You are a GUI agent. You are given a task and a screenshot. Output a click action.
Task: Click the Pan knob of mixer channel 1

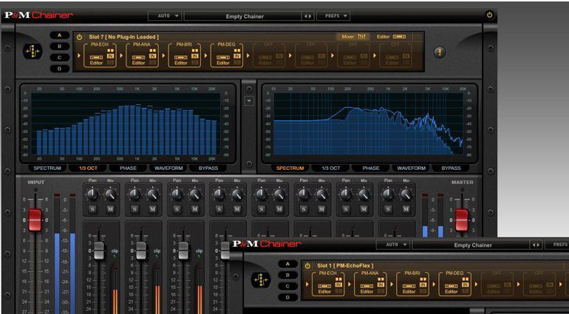(x=92, y=194)
